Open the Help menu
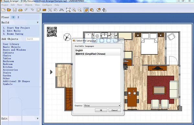The width and height of the screenshot is (194, 125). pos(57,5)
